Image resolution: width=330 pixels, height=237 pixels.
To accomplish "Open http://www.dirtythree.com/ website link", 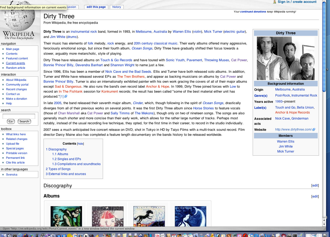I will (293, 129).
